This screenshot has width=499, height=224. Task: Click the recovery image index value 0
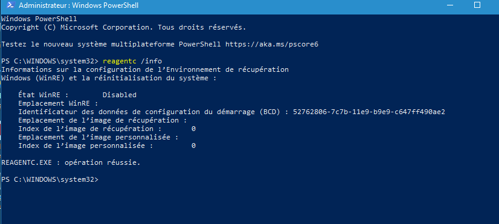tap(193, 129)
